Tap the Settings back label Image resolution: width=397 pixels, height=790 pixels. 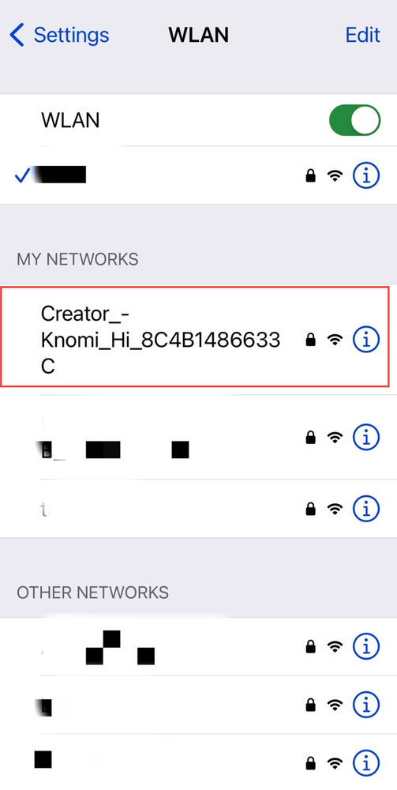[x=71, y=36]
